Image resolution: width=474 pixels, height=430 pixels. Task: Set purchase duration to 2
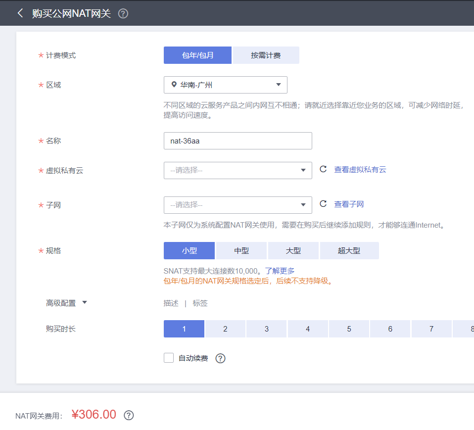(225, 329)
